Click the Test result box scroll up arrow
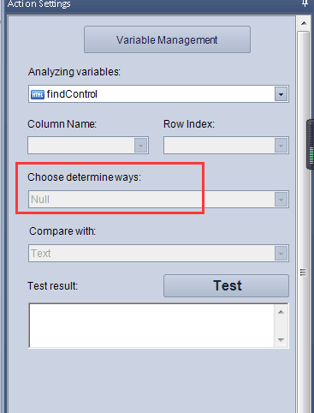Screen dimensions: 314x413 [x=281, y=312]
